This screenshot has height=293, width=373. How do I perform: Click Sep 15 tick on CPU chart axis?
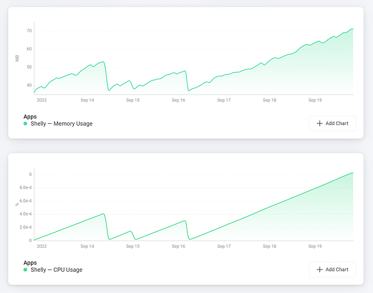(133, 246)
